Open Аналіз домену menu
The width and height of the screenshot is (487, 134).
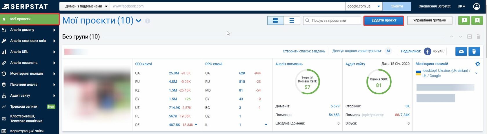(30, 30)
